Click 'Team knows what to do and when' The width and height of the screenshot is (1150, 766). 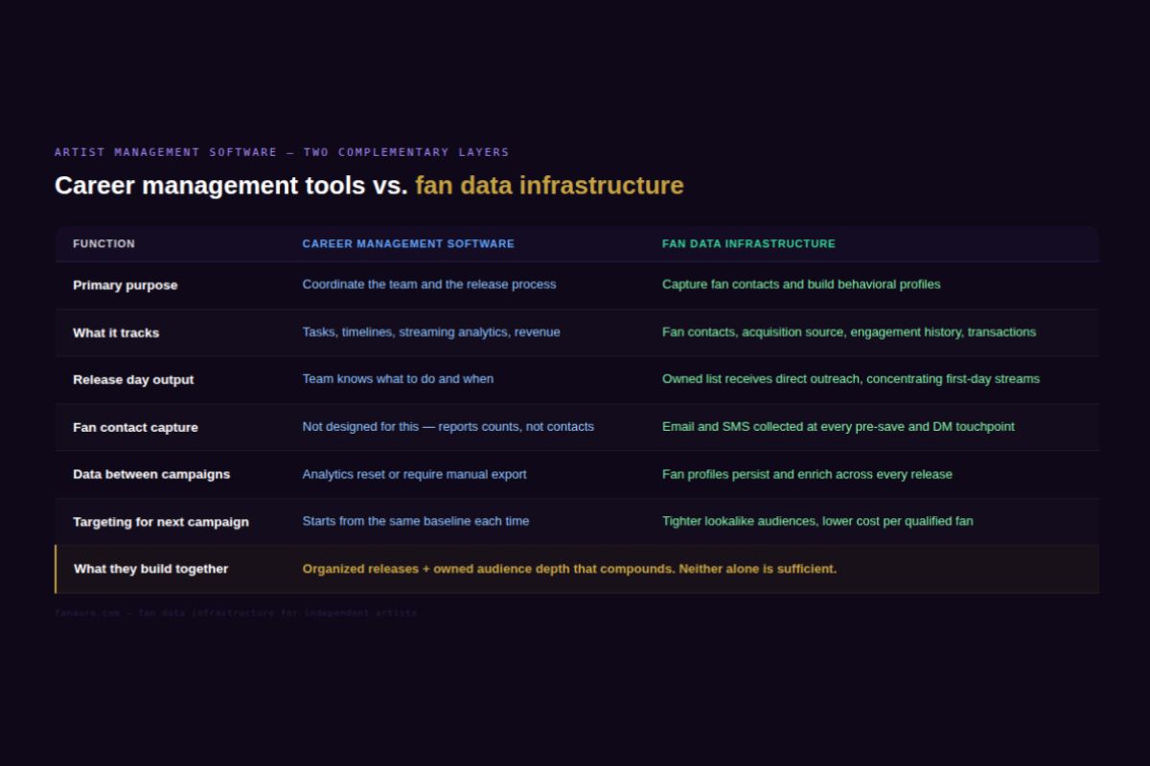(x=398, y=379)
